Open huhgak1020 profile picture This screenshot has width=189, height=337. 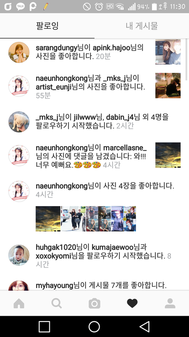coord(19,255)
